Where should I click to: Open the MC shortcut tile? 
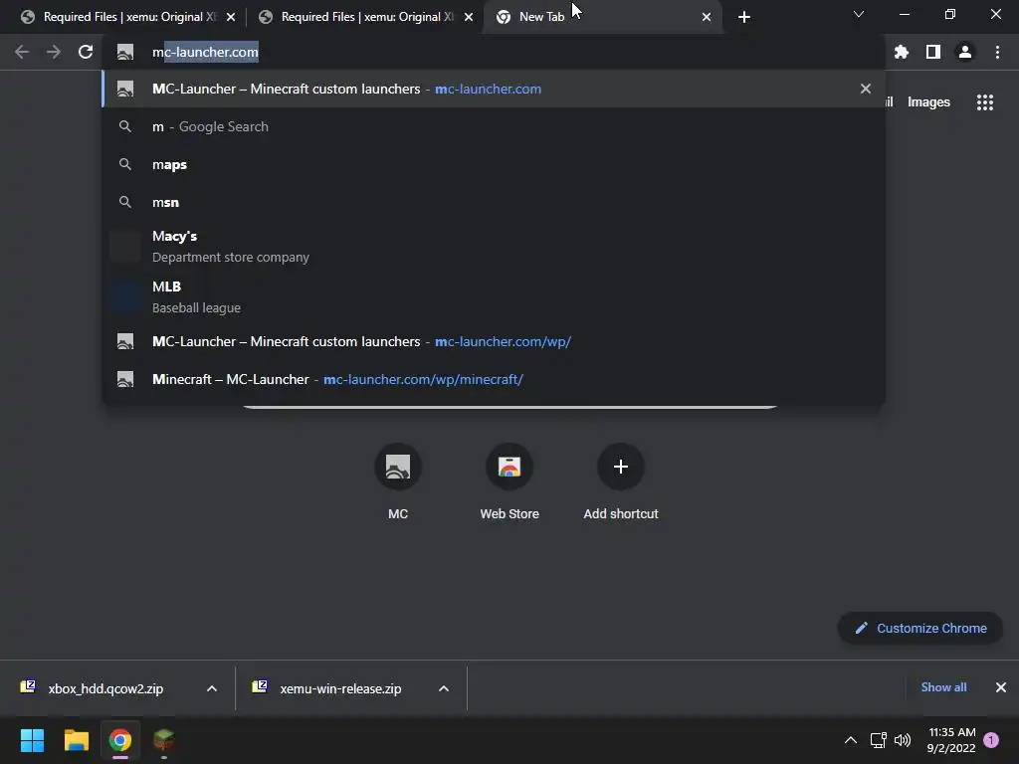[398, 482]
